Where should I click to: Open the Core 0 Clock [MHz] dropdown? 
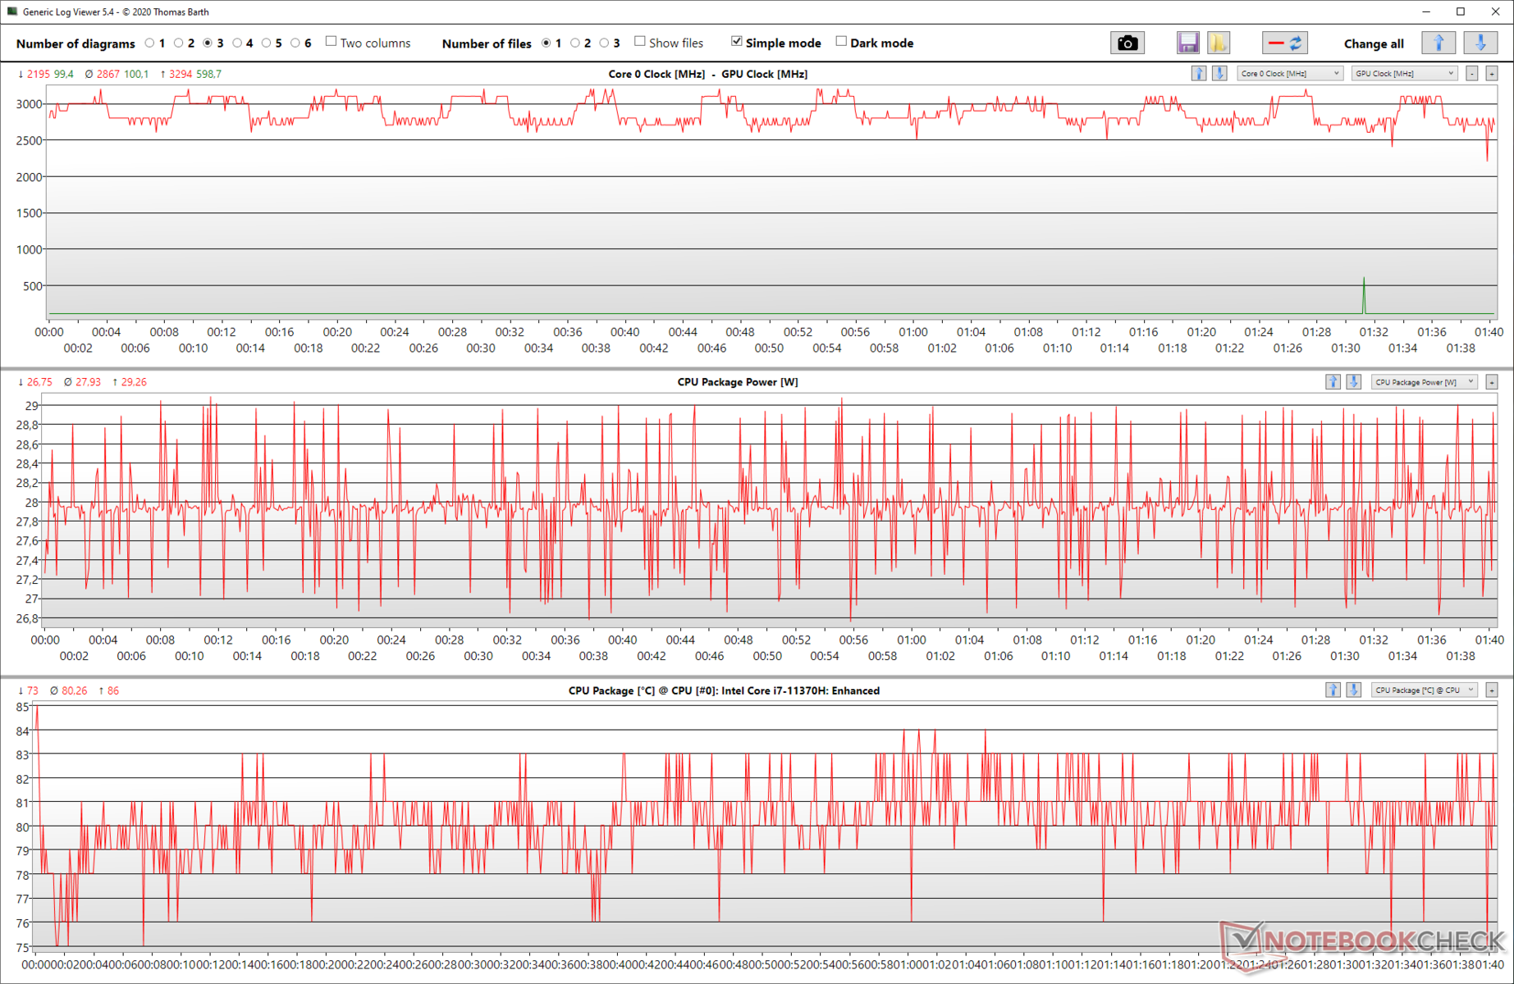point(1290,74)
